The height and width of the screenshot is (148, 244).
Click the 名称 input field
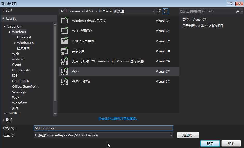pos(104,128)
